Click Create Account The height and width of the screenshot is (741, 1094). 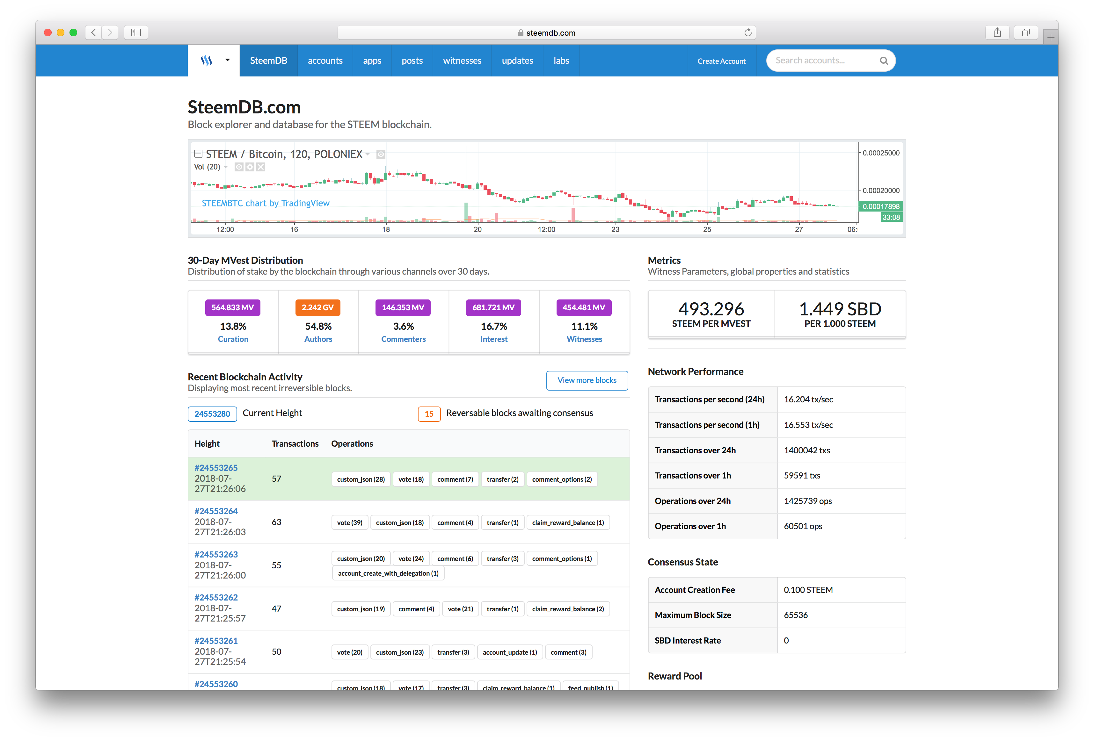[x=721, y=61]
